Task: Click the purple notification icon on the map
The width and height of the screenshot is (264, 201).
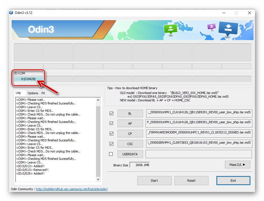Action: (x=211, y=26)
